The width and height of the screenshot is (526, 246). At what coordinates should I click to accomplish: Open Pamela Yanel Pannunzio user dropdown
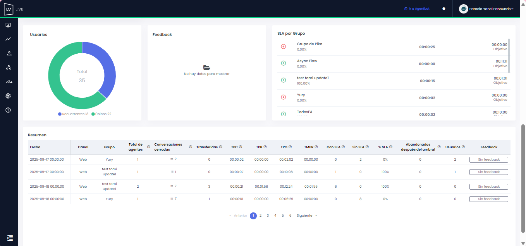click(486, 8)
